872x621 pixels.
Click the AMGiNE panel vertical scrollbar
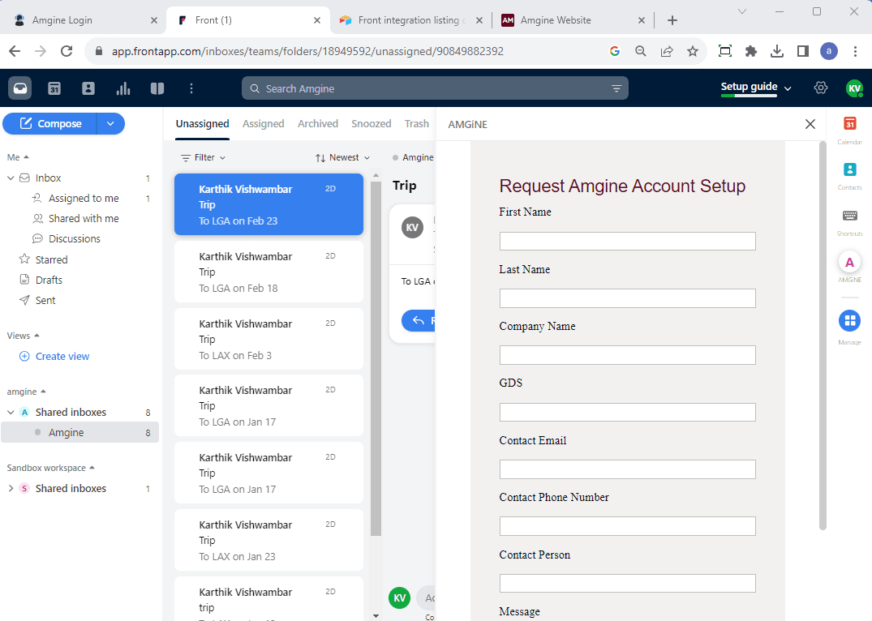pos(823,336)
